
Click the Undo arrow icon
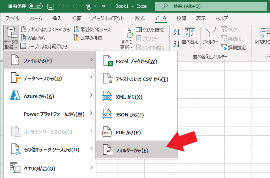[61, 6]
